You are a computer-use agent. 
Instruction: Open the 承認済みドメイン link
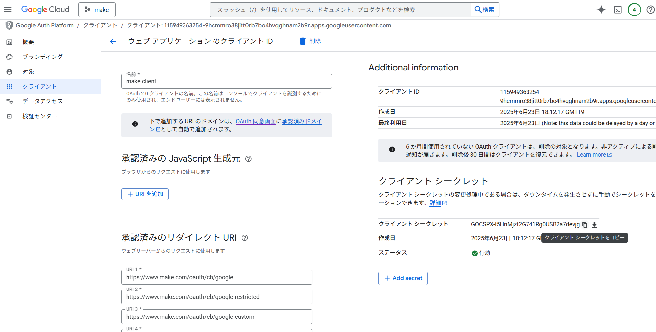click(x=301, y=121)
